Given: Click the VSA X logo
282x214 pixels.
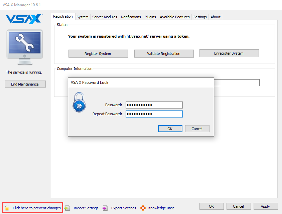Looking at the screenshot, I should pos(24,19).
